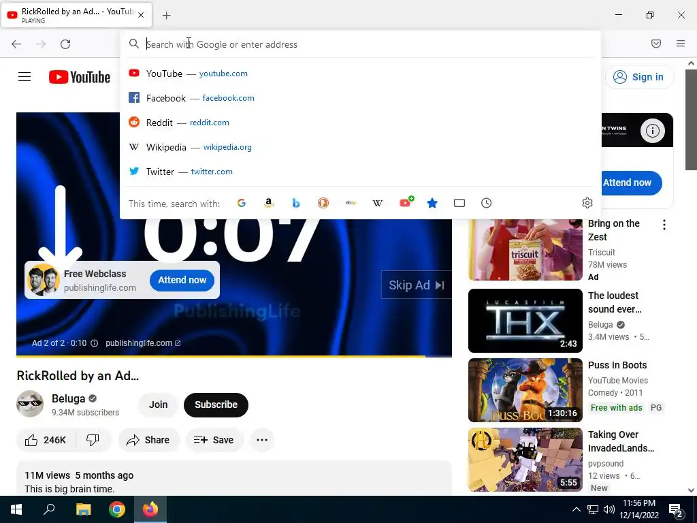The height and width of the screenshot is (523, 697).
Task: Open publishinglife.com link in ad bar
Action: (143, 343)
